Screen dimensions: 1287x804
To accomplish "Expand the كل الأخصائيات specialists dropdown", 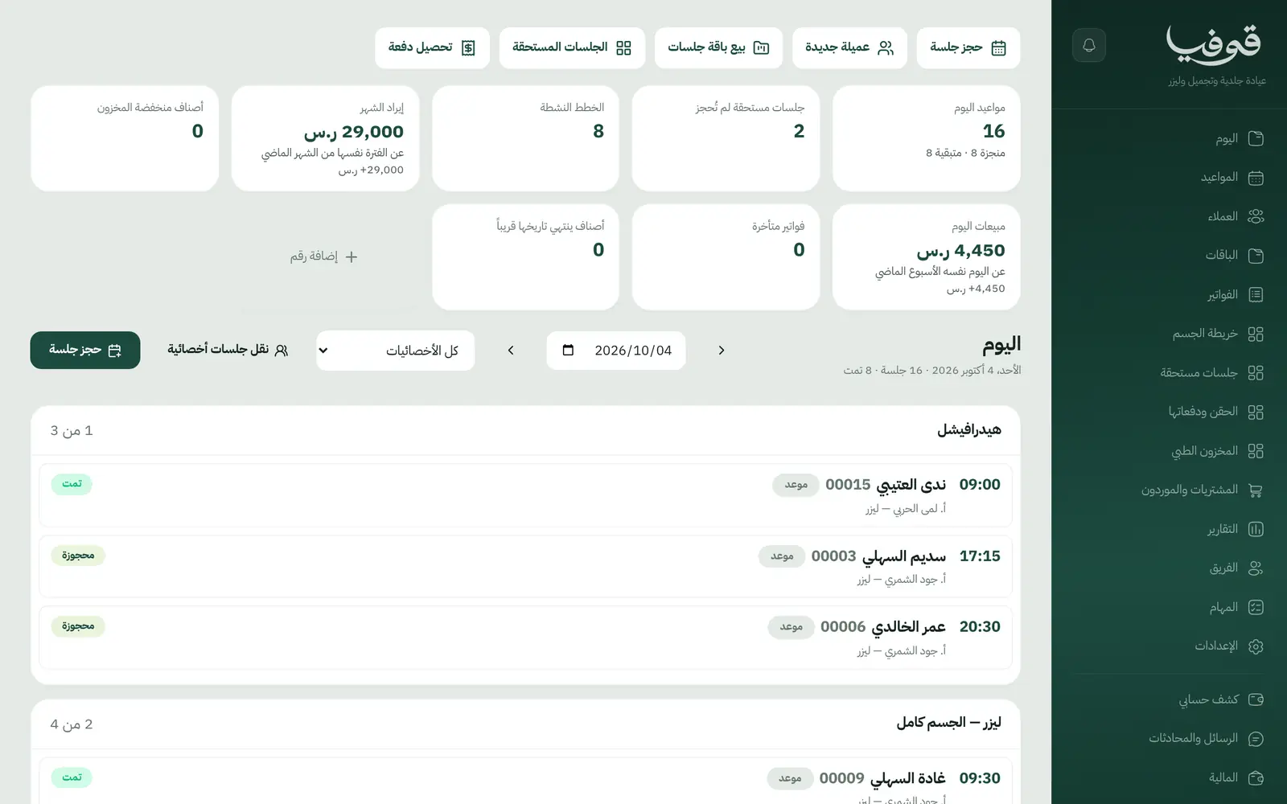I will (395, 351).
